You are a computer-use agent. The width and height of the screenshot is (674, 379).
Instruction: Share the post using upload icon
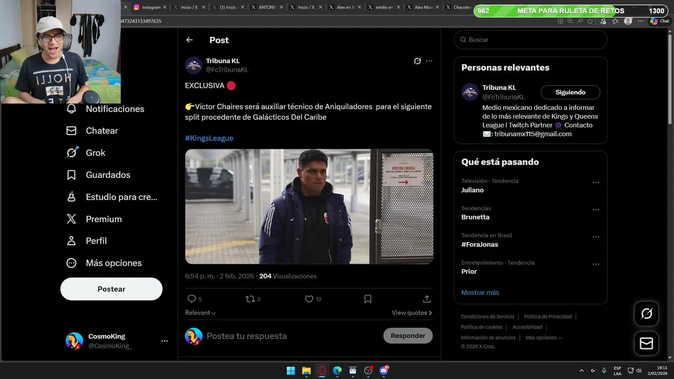point(427,299)
